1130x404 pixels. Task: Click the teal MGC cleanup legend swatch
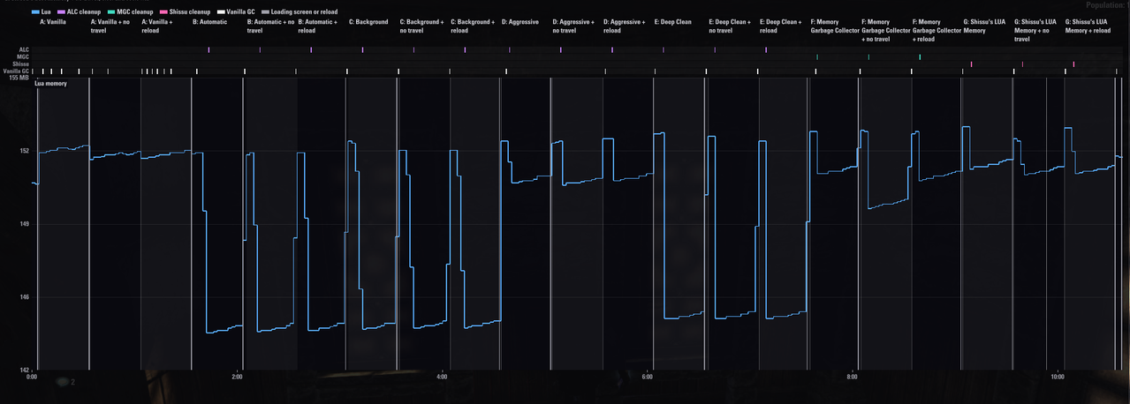pos(111,11)
